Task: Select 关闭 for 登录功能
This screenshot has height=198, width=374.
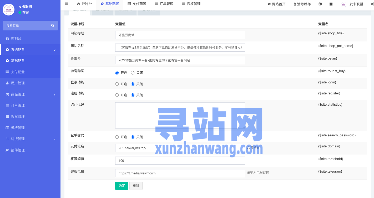Action: pos(133,84)
